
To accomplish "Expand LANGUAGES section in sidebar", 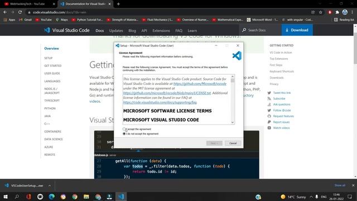I will pos(52,81).
